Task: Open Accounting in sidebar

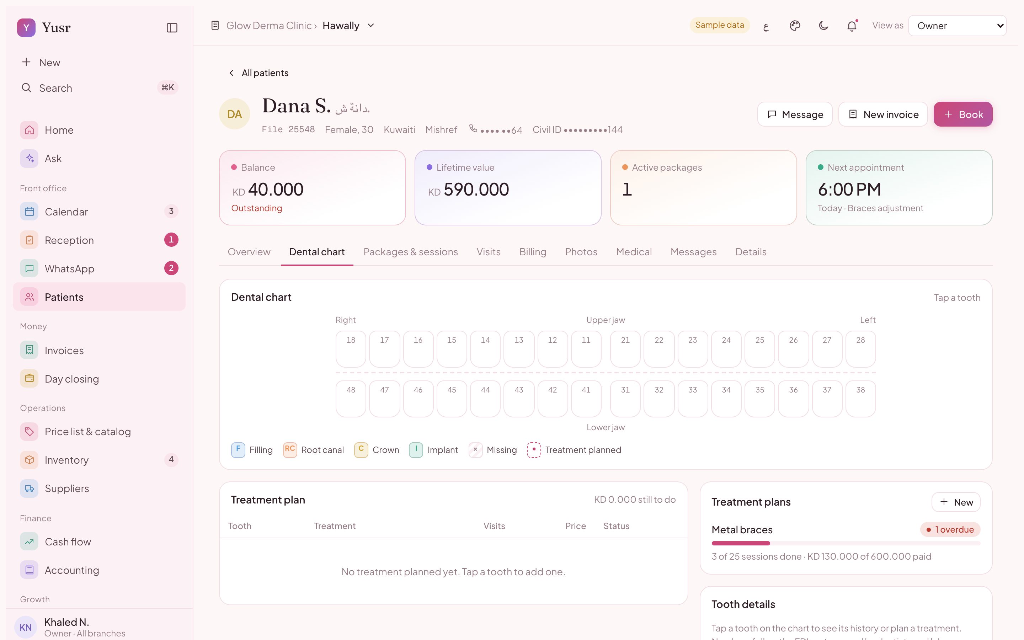Action: click(x=99, y=570)
